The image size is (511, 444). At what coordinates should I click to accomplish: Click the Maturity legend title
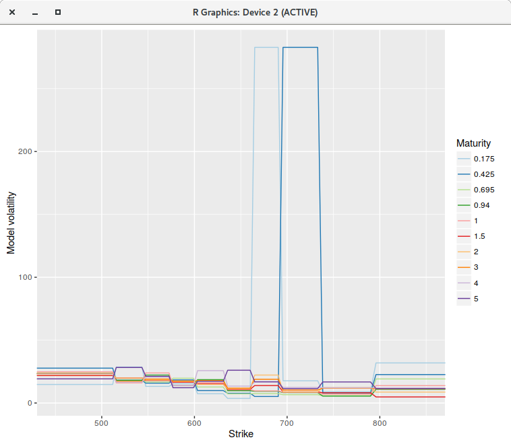click(473, 143)
